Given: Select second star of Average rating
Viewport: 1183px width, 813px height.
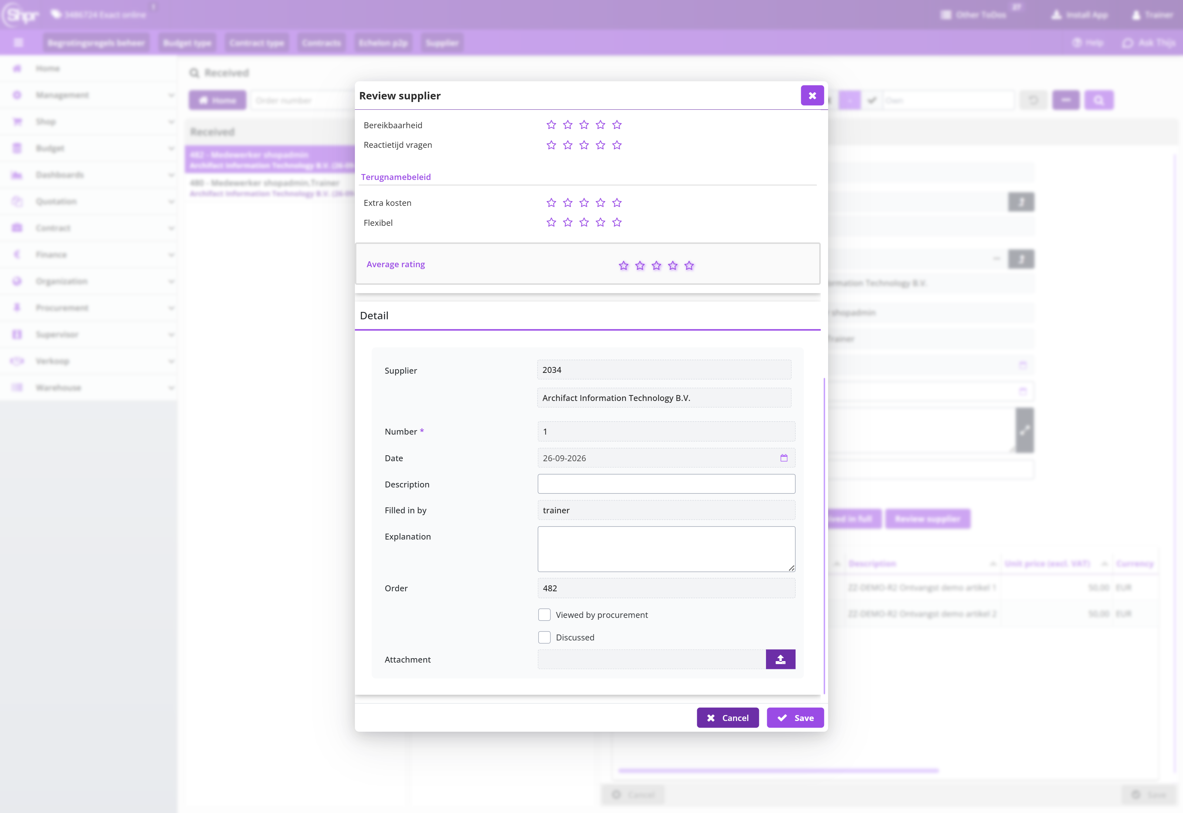Looking at the screenshot, I should click(640, 266).
